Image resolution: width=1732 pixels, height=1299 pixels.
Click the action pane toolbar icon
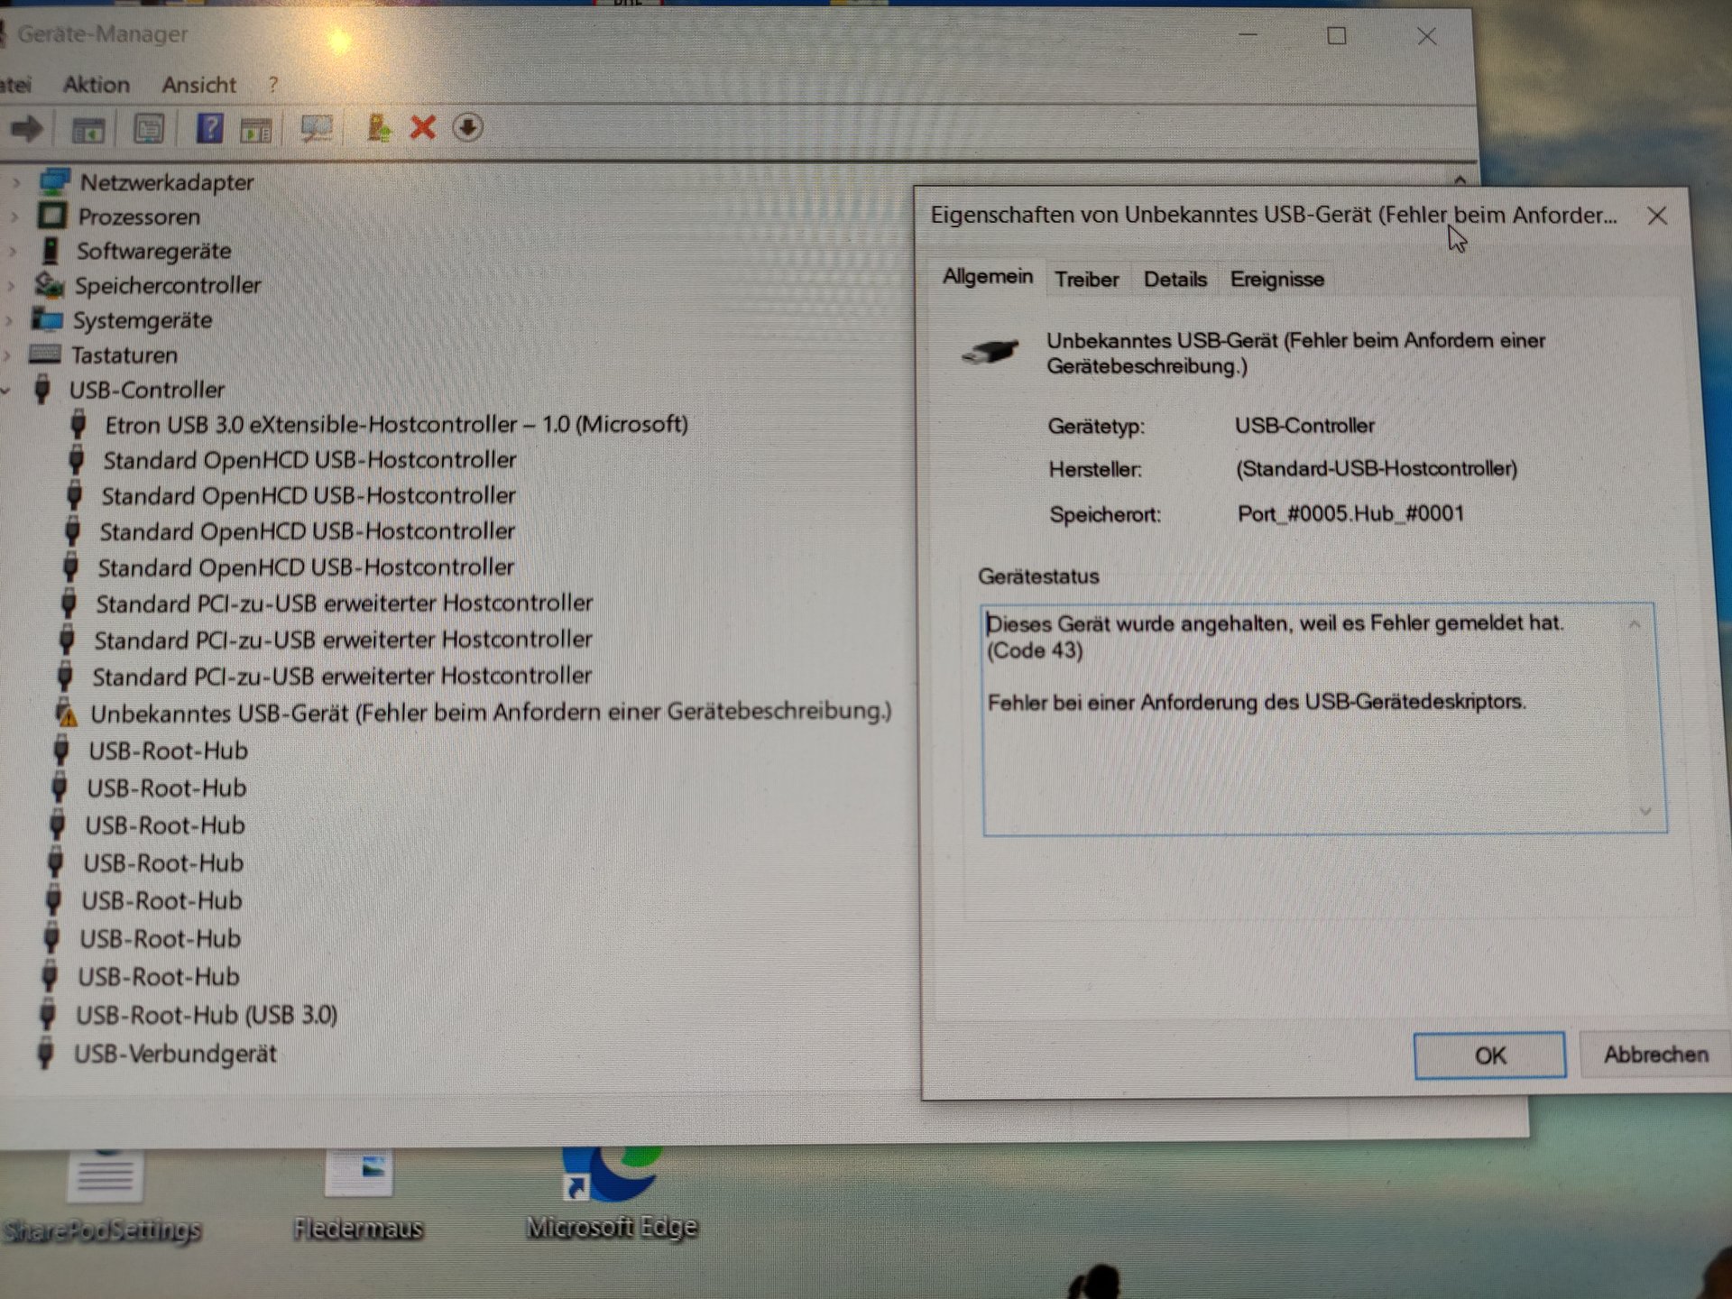coord(256,130)
